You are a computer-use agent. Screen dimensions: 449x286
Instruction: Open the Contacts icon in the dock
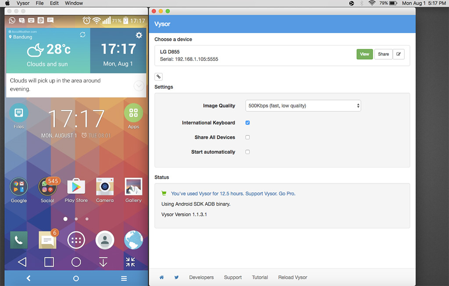point(105,240)
